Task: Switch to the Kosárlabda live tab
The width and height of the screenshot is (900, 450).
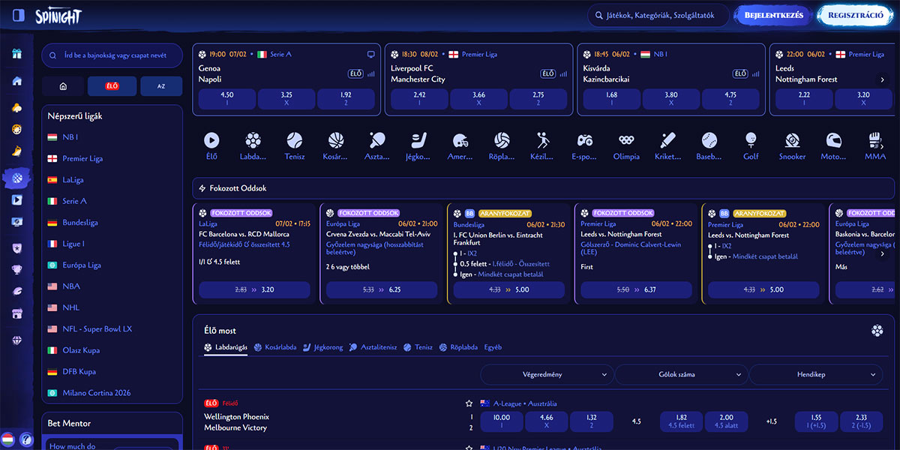Action: coord(274,347)
